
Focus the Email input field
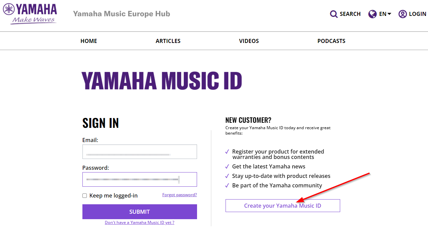pyautogui.click(x=140, y=152)
